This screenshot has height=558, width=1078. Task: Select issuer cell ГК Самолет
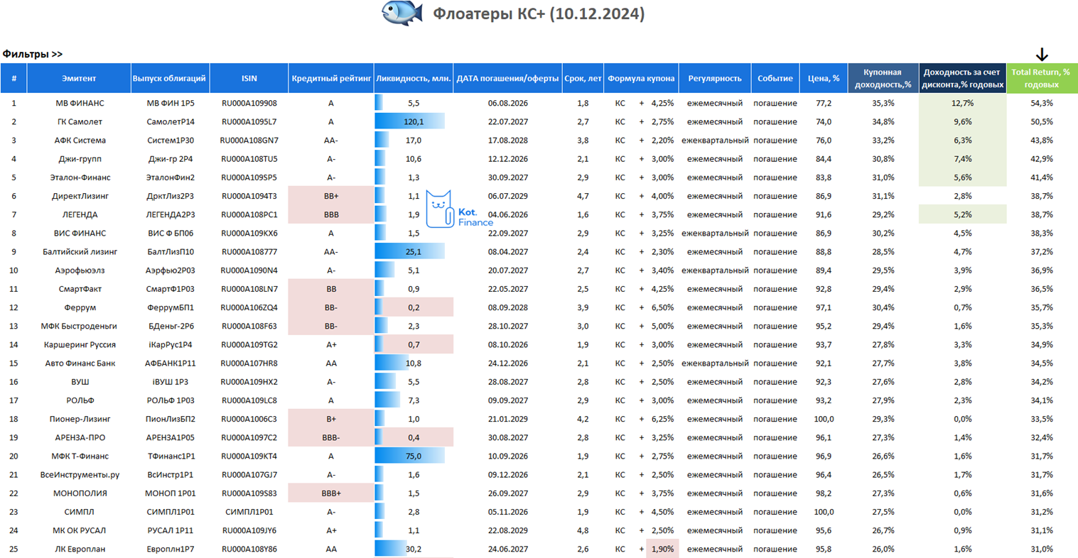(x=79, y=121)
